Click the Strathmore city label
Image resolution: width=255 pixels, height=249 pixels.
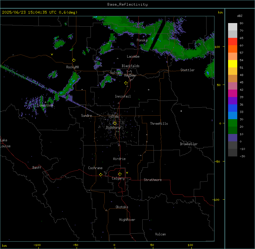point(153,180)
